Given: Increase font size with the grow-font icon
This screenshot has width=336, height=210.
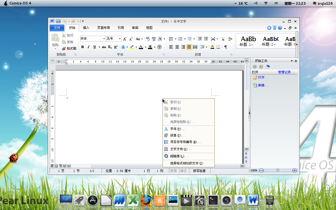Looking at the screenshot, I should coord(125,39).
